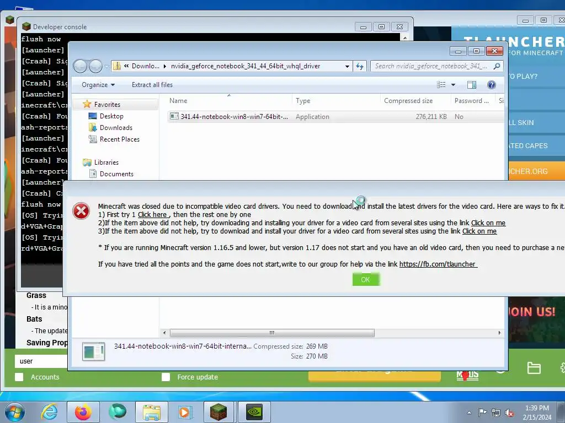Click the left scroll arrow of file list
The image size is (565, 423).
[x=164, y=333]
